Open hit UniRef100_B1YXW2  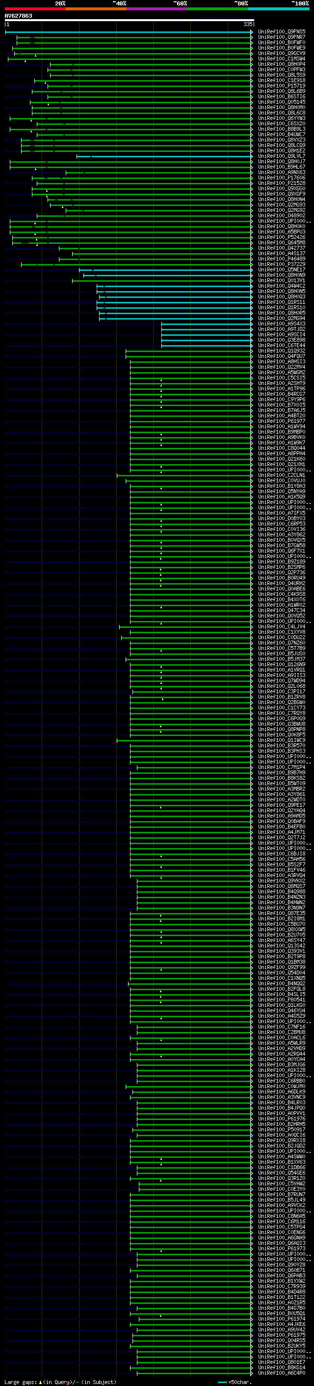point(282,1281)
